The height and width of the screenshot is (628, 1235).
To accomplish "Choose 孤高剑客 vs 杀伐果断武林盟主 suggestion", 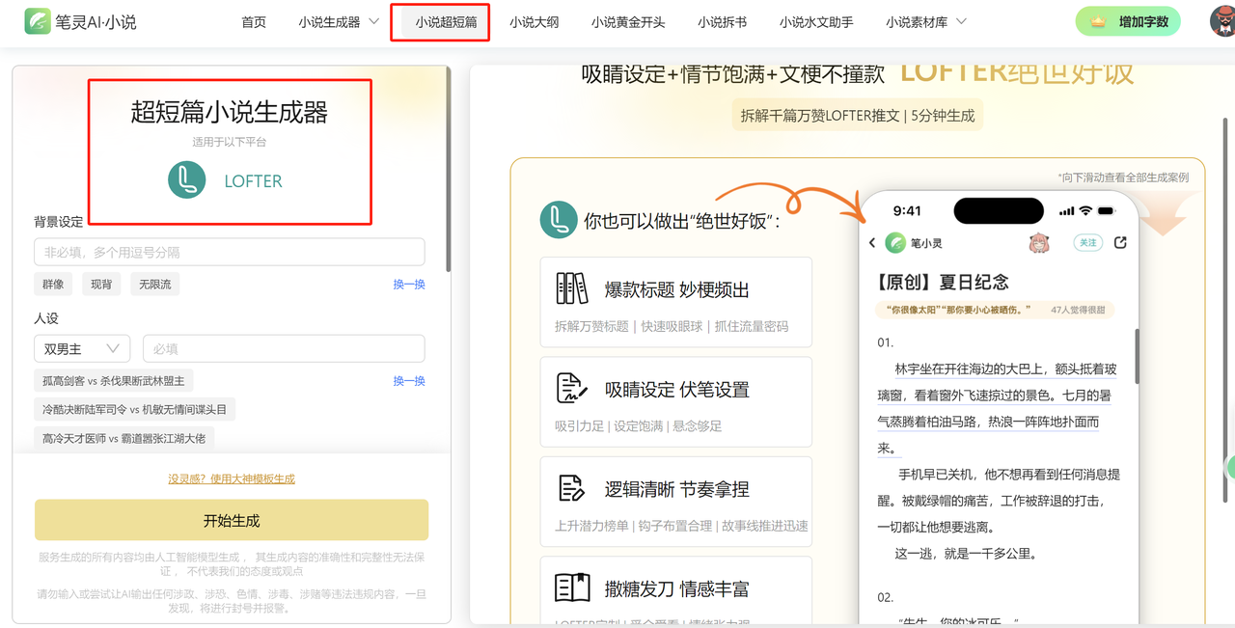I will (x=113, y=381).
